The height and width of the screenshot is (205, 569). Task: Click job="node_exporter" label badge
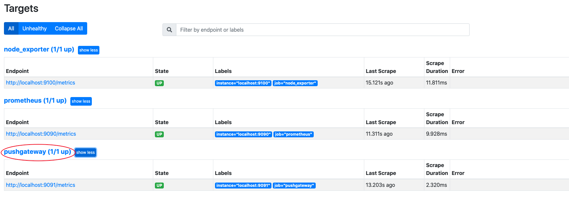(x=295, y=83)
